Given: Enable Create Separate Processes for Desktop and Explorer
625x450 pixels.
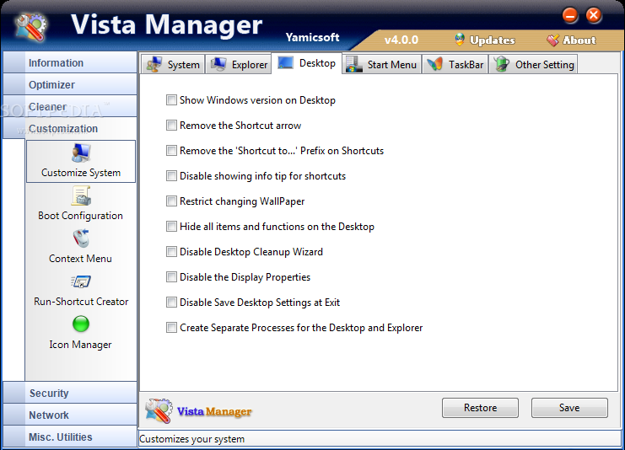Looking at the screenshot, I should coord(171,328).
